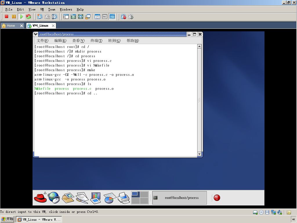Click the Reset VM toolbar icon
This screenshot has height=223, width=297.
click(28, 17)
